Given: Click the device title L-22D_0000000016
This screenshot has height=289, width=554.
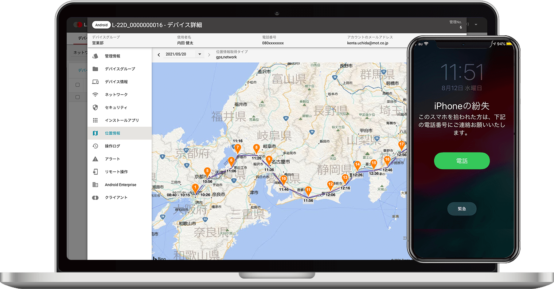Looking at the screenshot, I should pyautogui.click(x=137, y=25).
